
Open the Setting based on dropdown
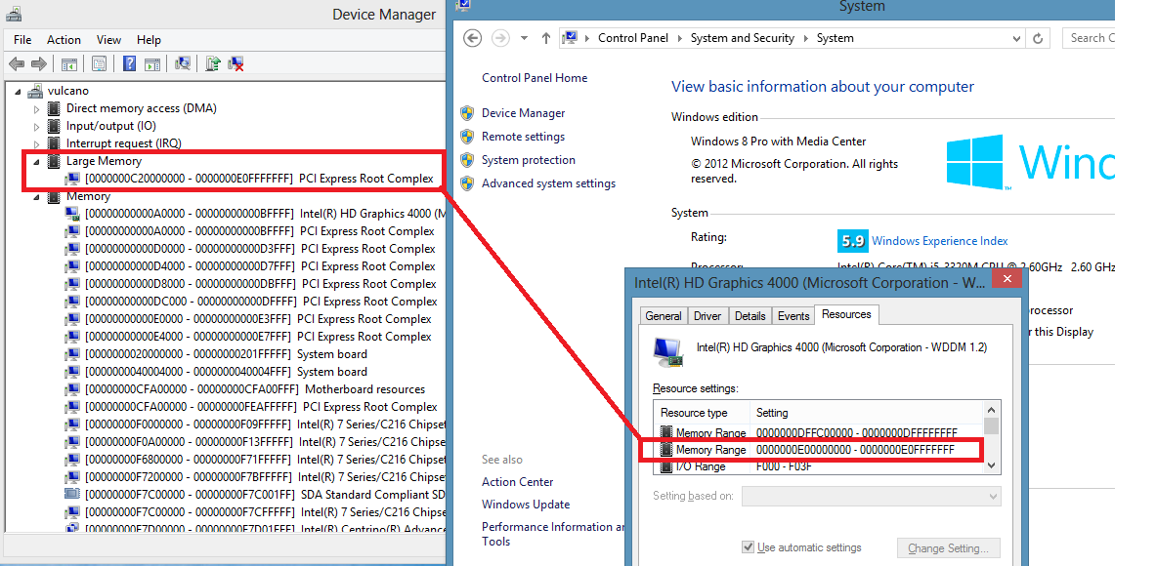coord(872,496)
